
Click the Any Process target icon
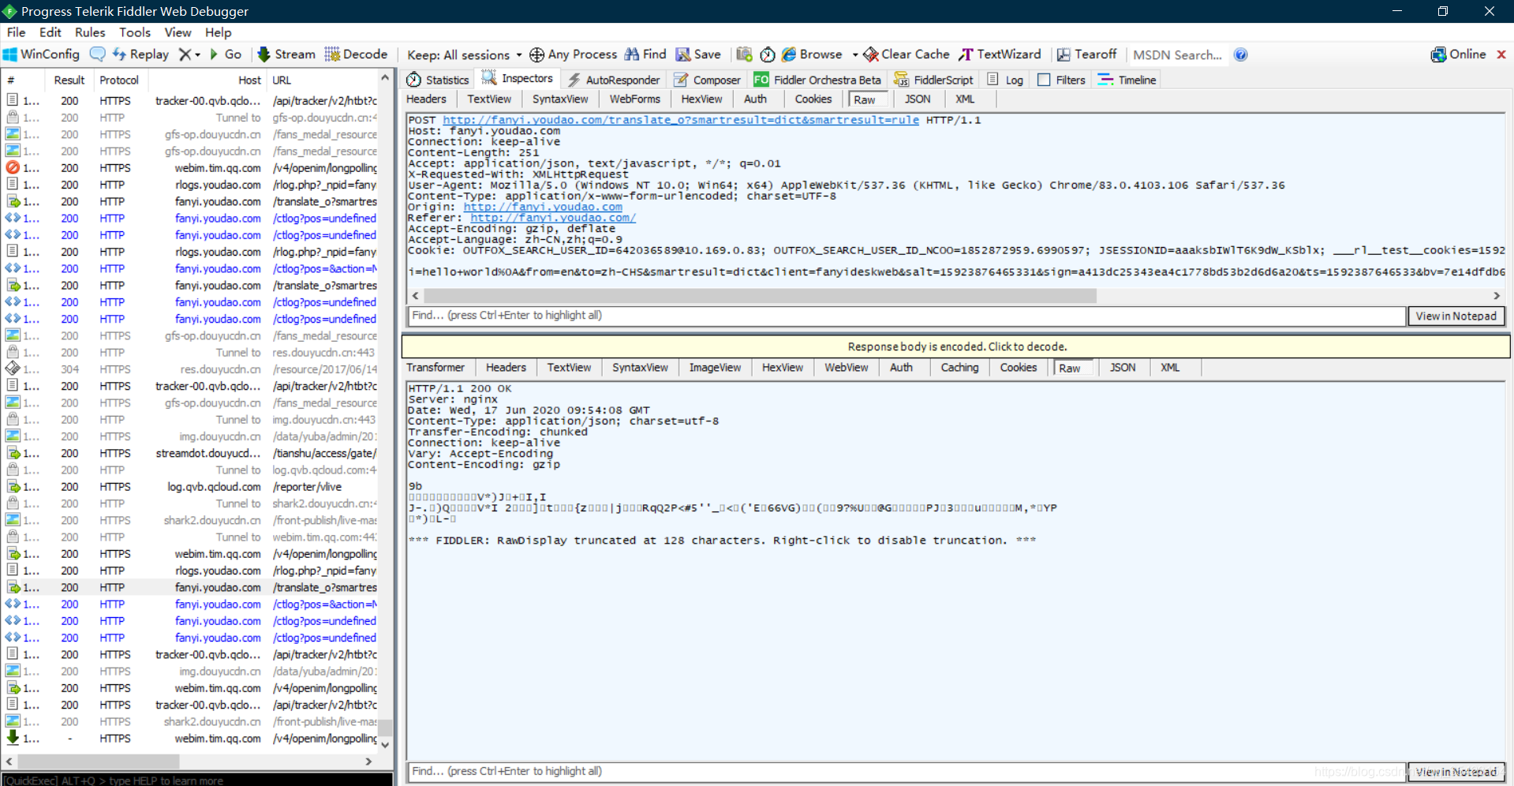pyautogui.click(x=536, y=54)
